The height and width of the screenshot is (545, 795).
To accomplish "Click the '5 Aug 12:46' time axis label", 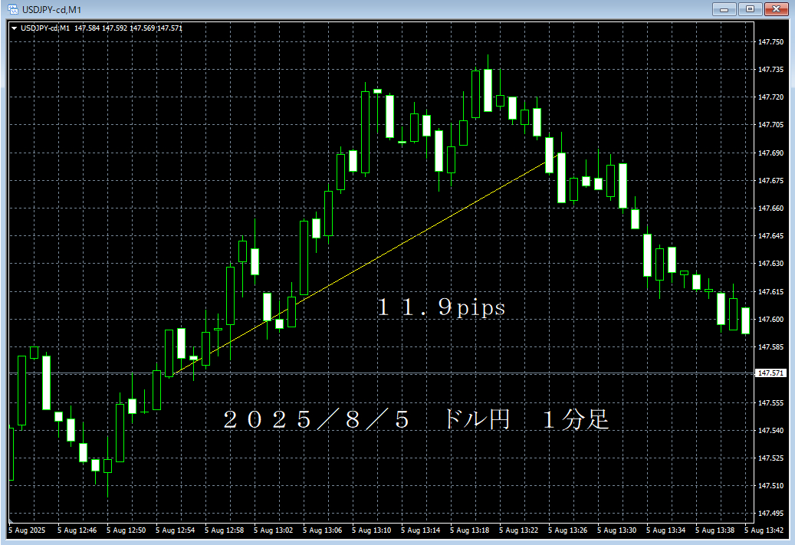I will pos(77,530).
